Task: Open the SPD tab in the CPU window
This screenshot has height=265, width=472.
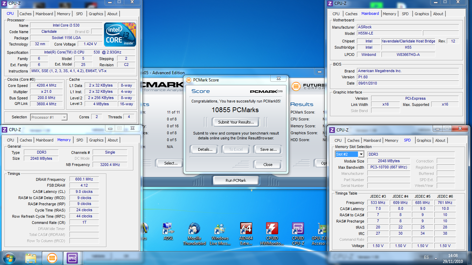Action: pyautogui.click(x=79, y=14)
